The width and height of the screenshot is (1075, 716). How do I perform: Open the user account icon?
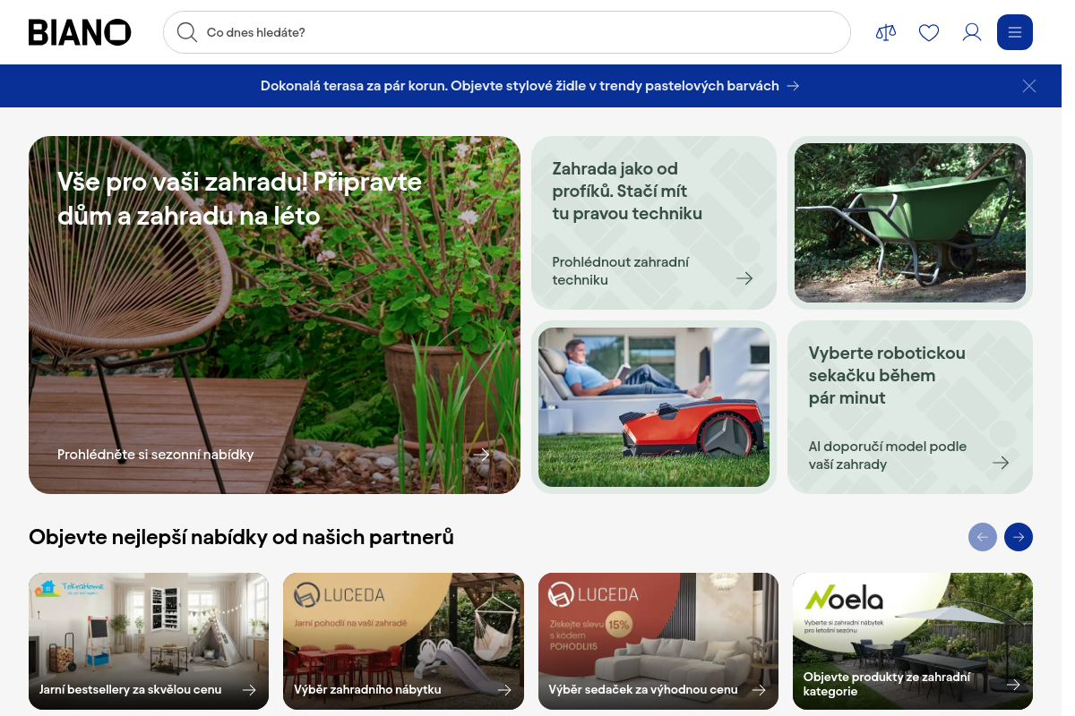click(971, 32)
